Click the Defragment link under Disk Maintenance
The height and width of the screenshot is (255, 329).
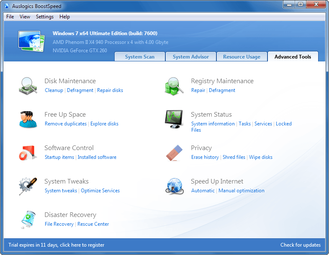[x=80, y=90]
